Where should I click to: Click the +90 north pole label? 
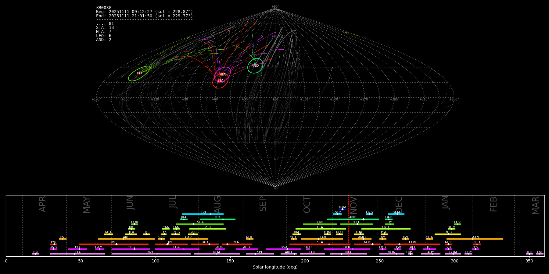pos(275,7)
